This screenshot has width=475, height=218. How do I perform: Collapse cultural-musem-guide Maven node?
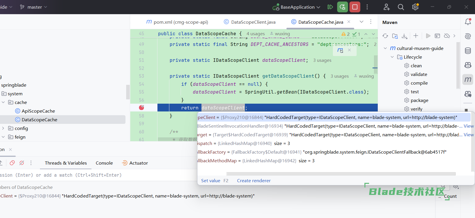coord(385,48)
